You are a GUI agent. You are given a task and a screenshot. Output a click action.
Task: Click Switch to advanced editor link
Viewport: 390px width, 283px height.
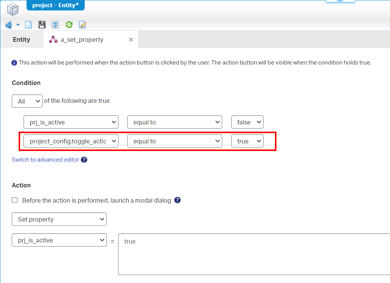pyautogui.click(x=45, y=160)
